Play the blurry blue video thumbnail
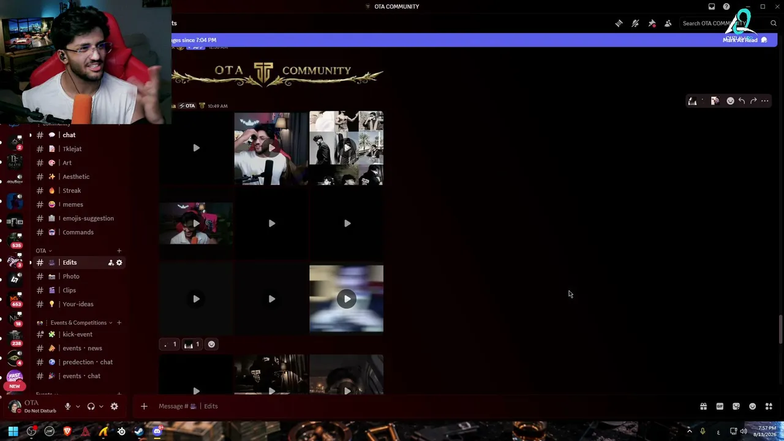Viewport: 784px width, 441px height. coord(347,299)
